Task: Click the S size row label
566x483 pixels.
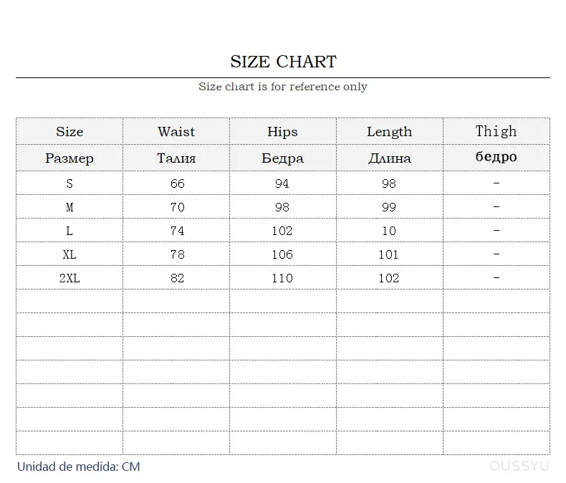Action: tap(69, 183)
